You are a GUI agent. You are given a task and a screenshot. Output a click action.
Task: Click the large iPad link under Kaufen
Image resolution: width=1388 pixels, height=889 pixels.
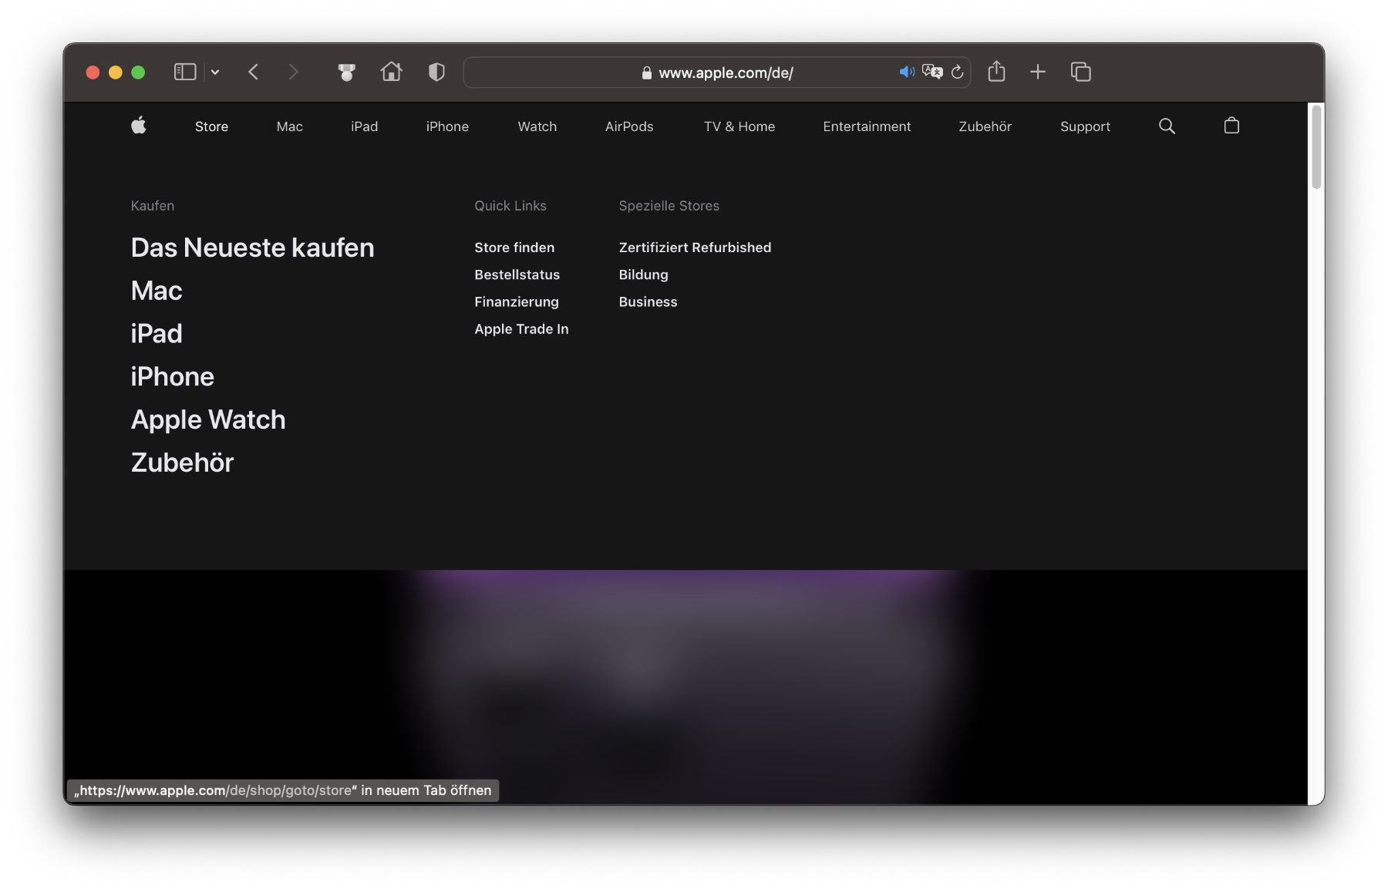tap(157, 334)
